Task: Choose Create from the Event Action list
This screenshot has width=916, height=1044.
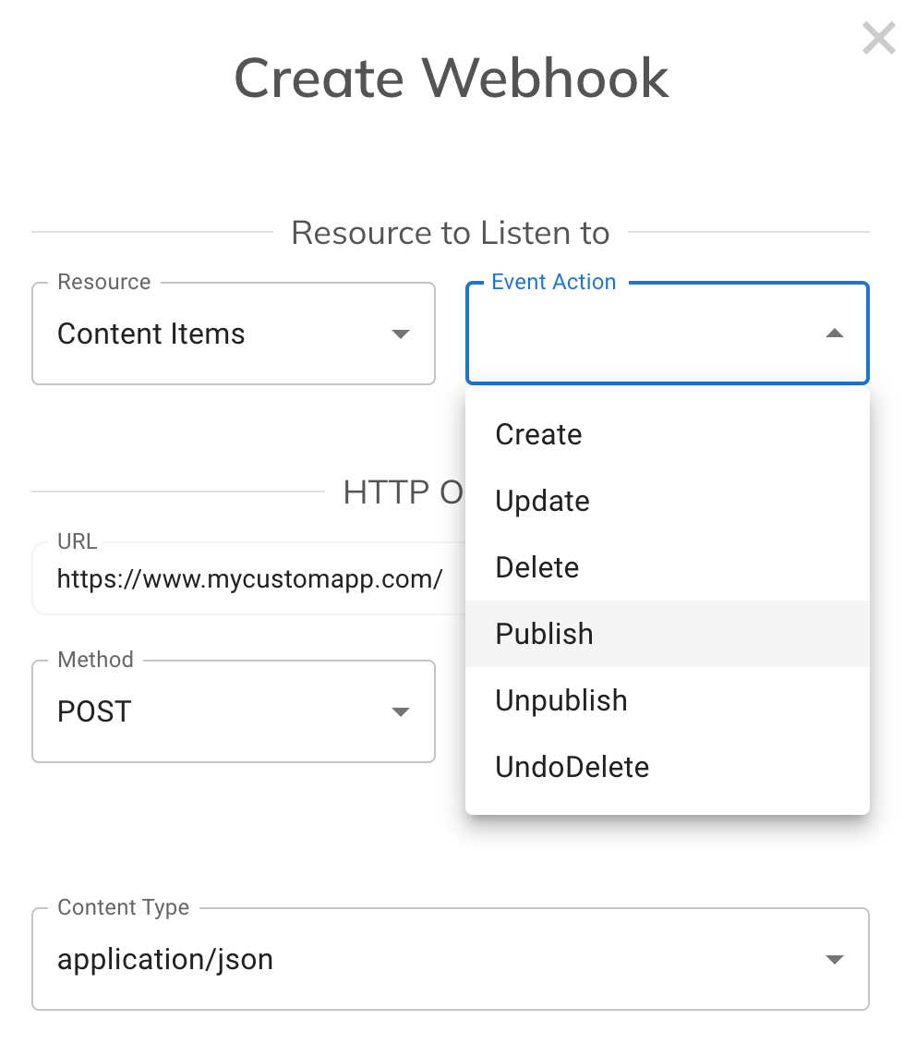Action: click(x=539, y=434)
